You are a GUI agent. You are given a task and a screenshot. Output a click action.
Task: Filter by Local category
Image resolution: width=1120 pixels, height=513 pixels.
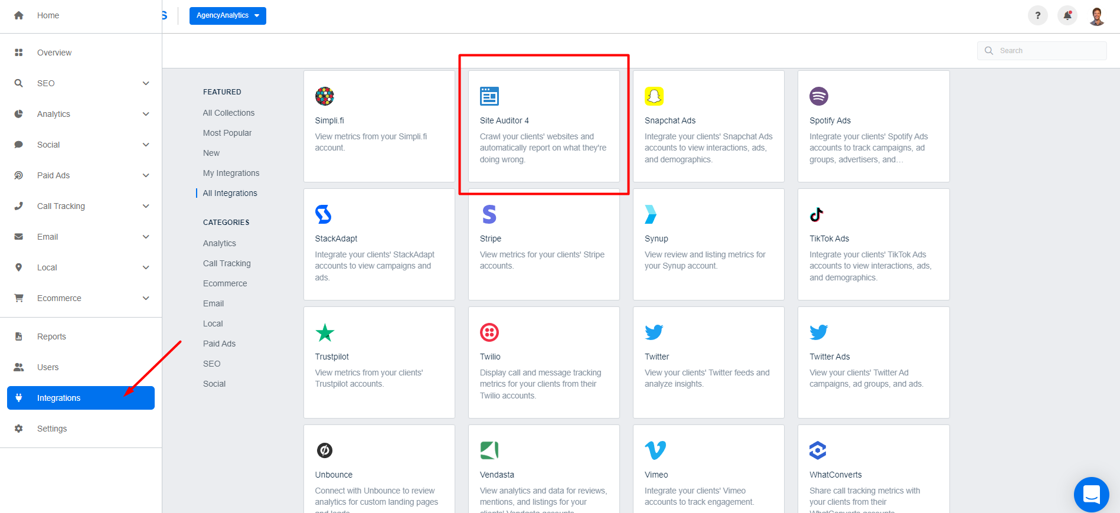[213, 324]
